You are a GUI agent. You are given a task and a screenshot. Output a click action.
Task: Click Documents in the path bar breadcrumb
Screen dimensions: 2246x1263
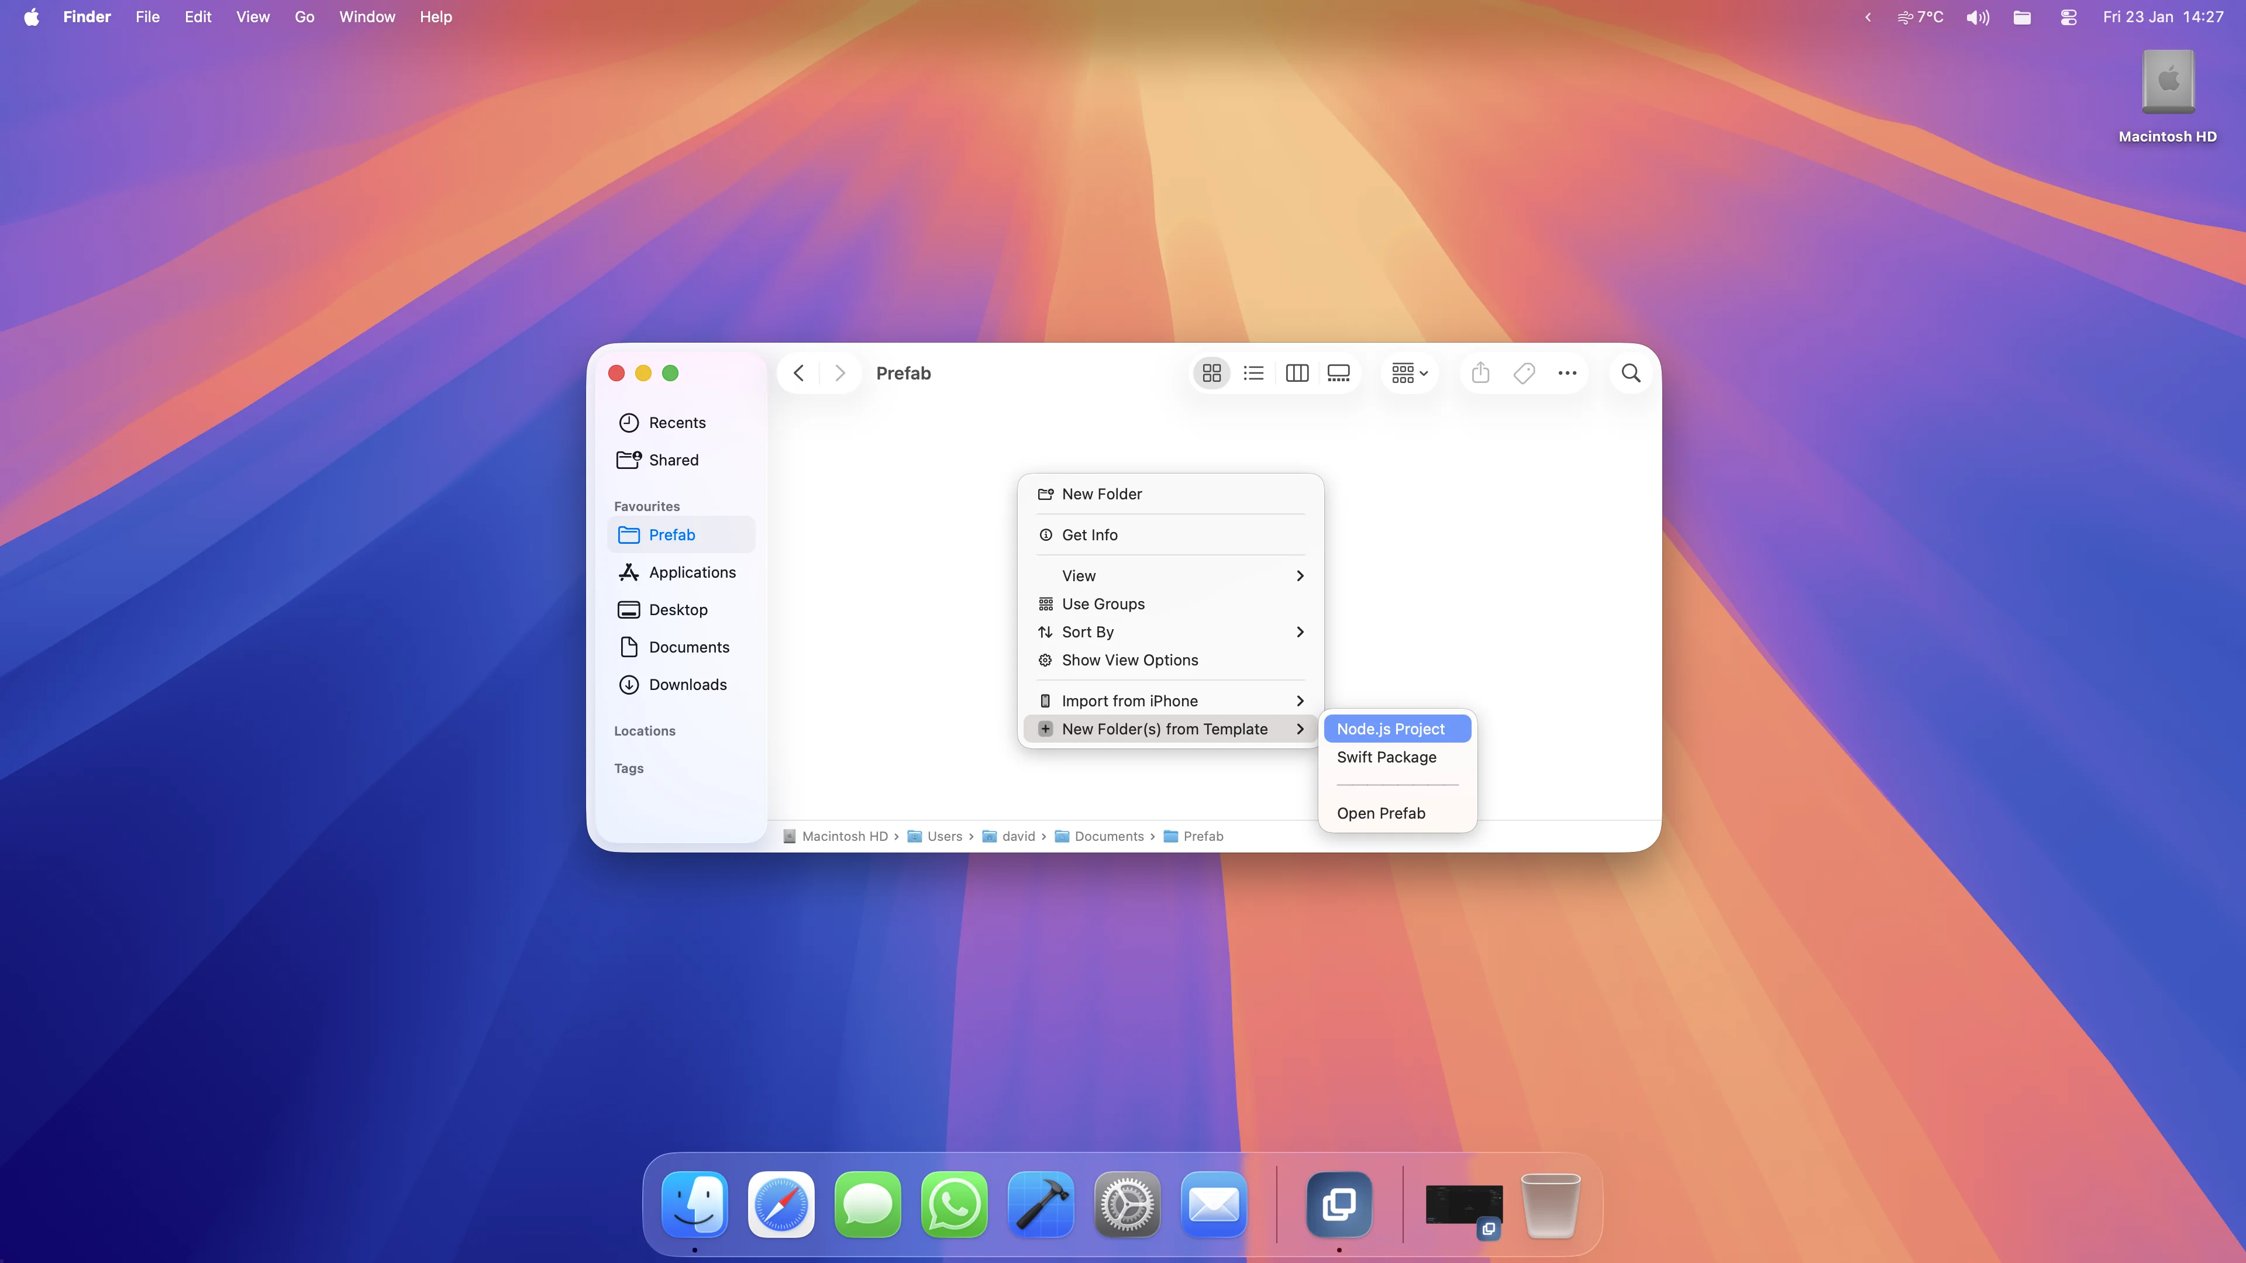click(x=1109, y=836)
